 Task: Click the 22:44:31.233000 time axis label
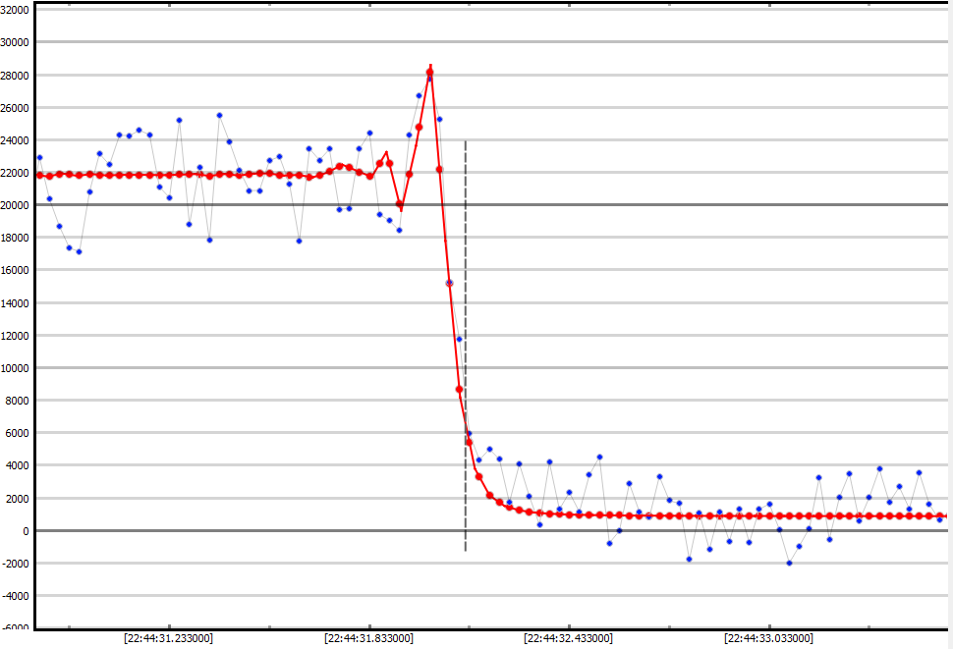[168, 638]
